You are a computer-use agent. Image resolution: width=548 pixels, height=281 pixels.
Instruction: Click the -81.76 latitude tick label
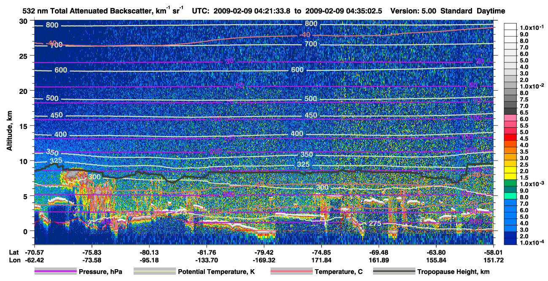pyautogui.click(x=207, y=253)
